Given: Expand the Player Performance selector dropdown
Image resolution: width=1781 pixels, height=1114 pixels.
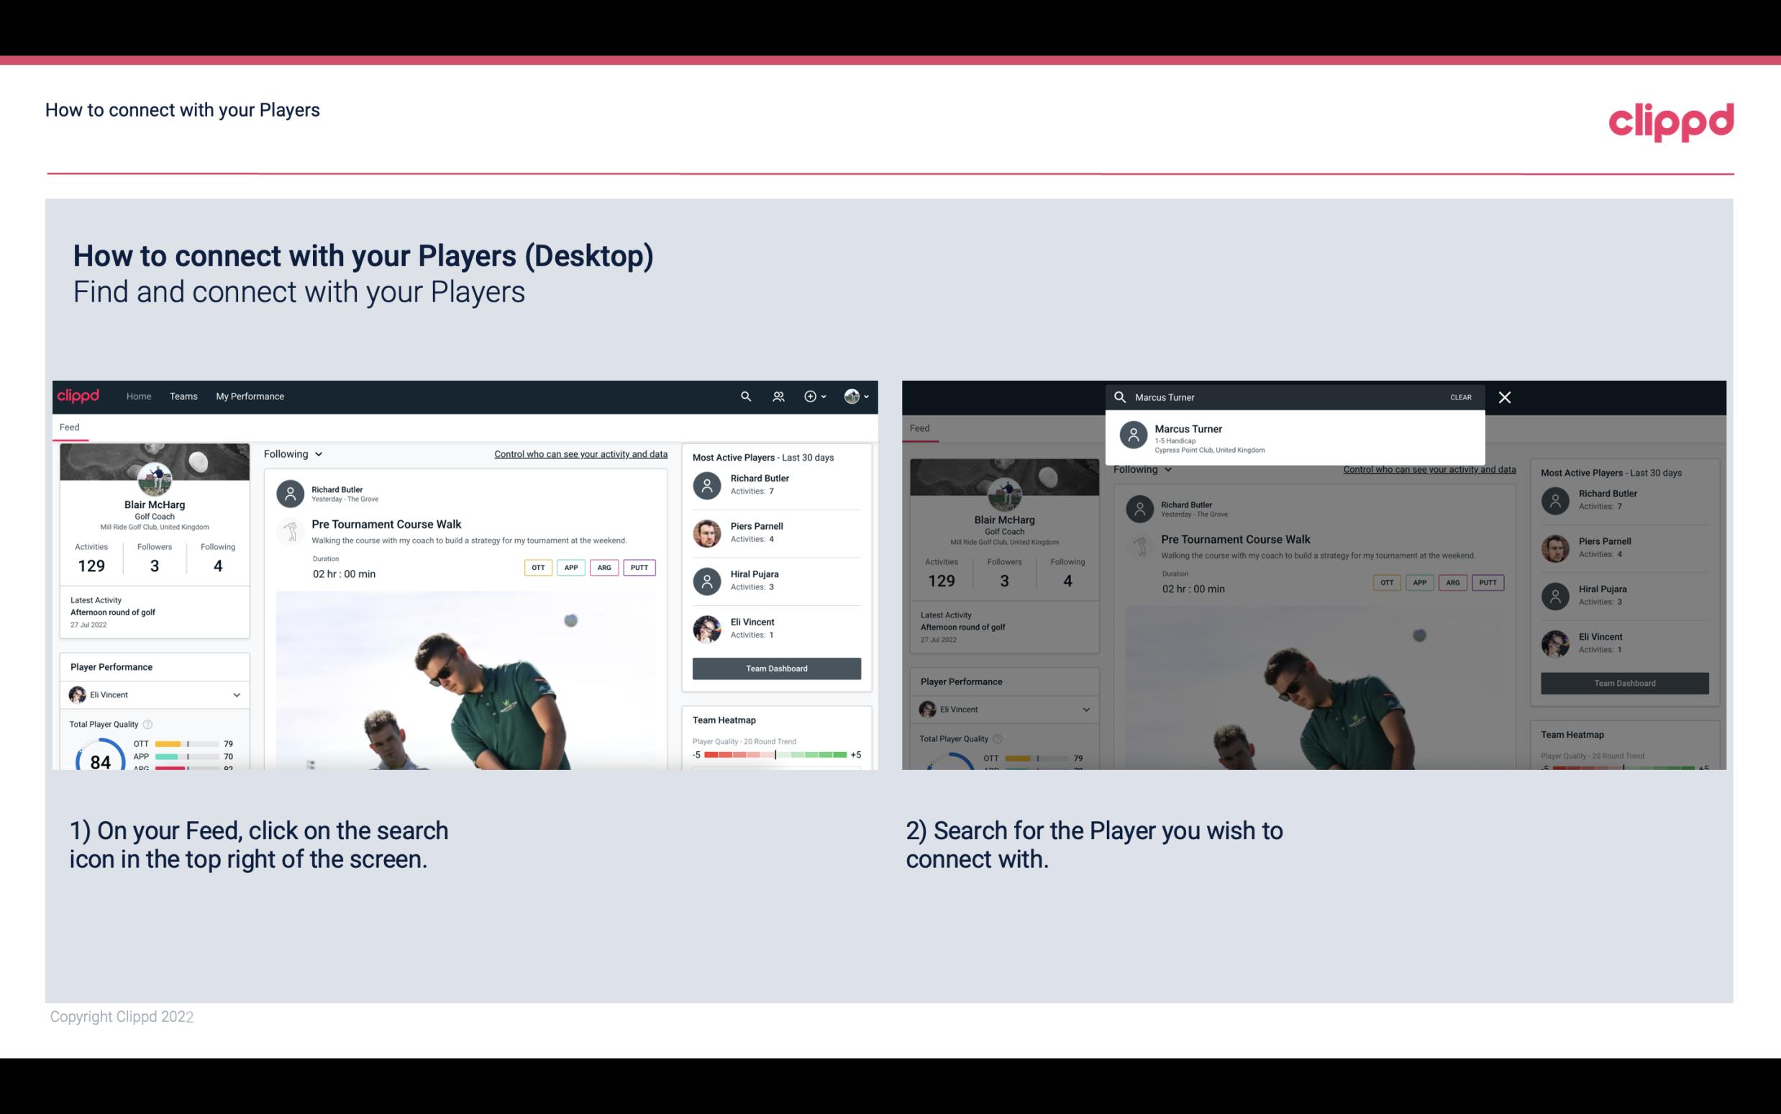Looking at the screenshot, I should tap(234, 694).
